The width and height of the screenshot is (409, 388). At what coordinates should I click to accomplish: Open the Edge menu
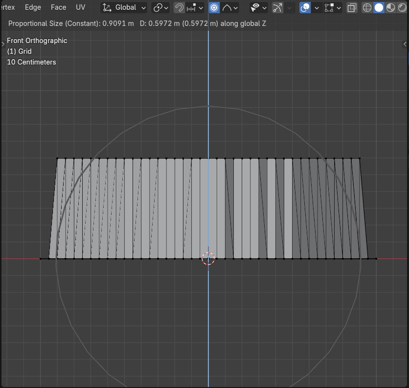(33, 7)
